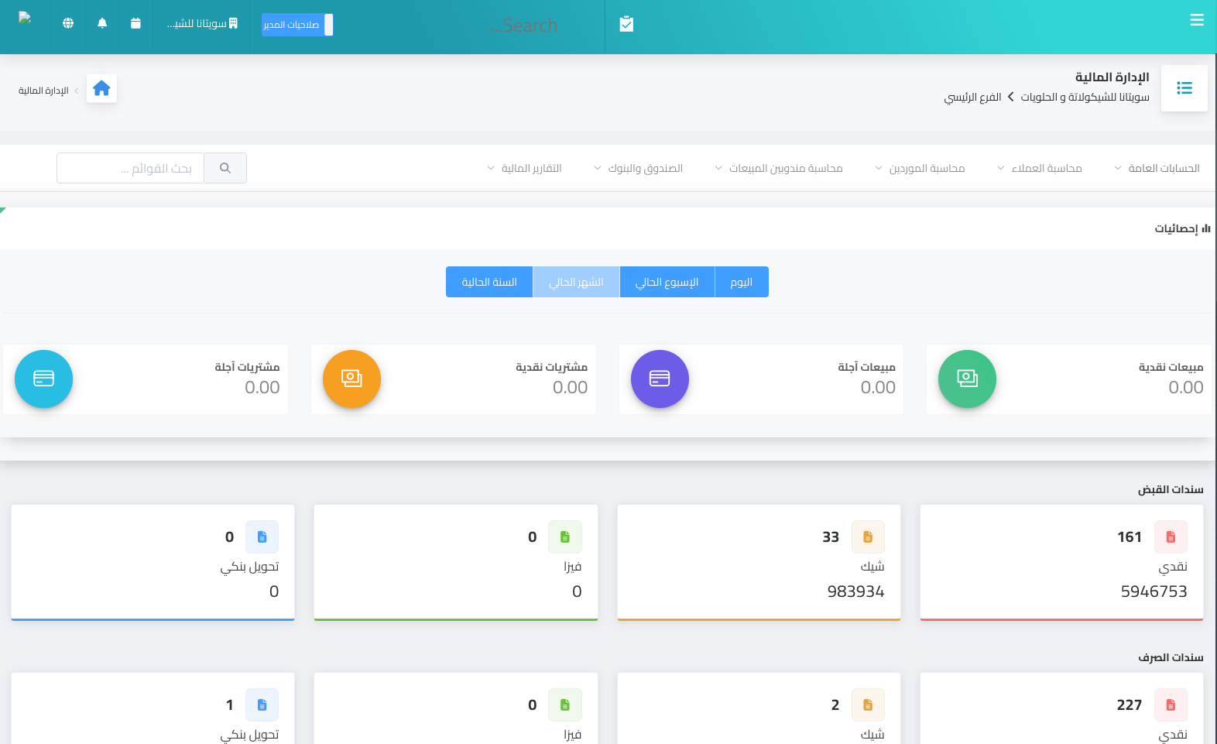Click the 983934 cheque receipts total
Viewport: 1217px width, 744px height.
(855, 591)
